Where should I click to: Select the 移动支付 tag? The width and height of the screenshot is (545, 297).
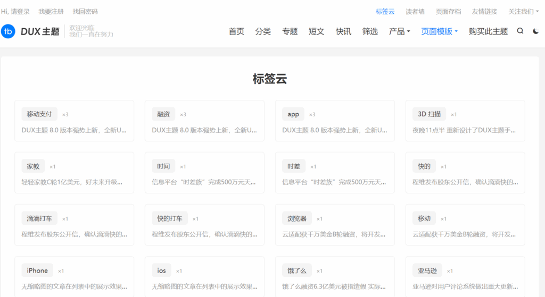(39, 114)
